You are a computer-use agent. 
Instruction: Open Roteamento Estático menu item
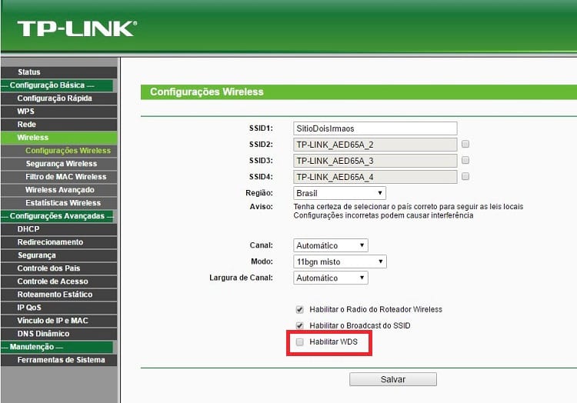pos(59,294)
